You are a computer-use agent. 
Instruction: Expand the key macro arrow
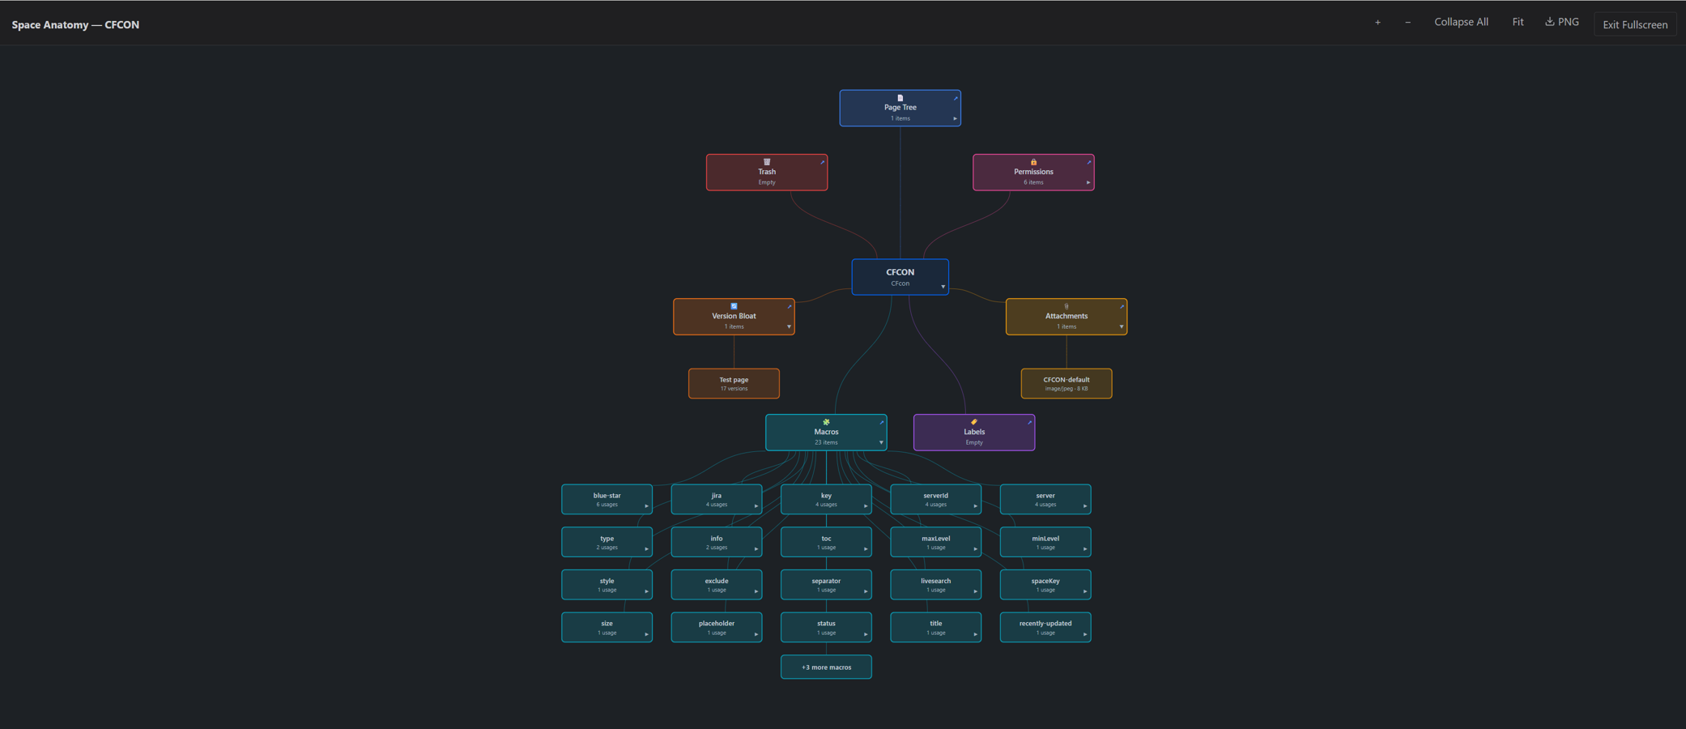pos(866,506)
